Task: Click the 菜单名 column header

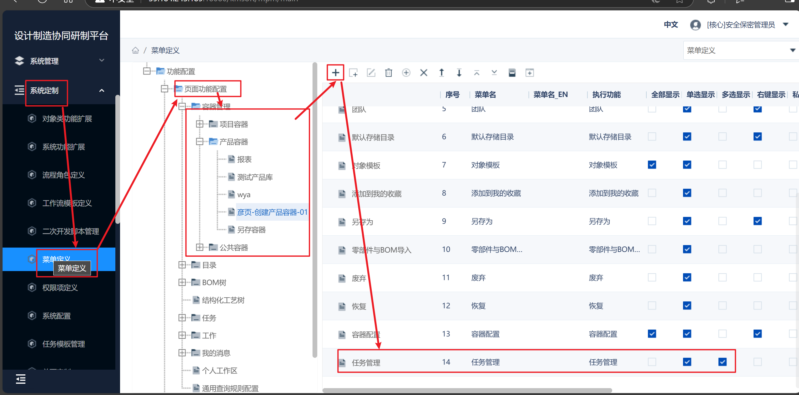Action: point(485,95)
